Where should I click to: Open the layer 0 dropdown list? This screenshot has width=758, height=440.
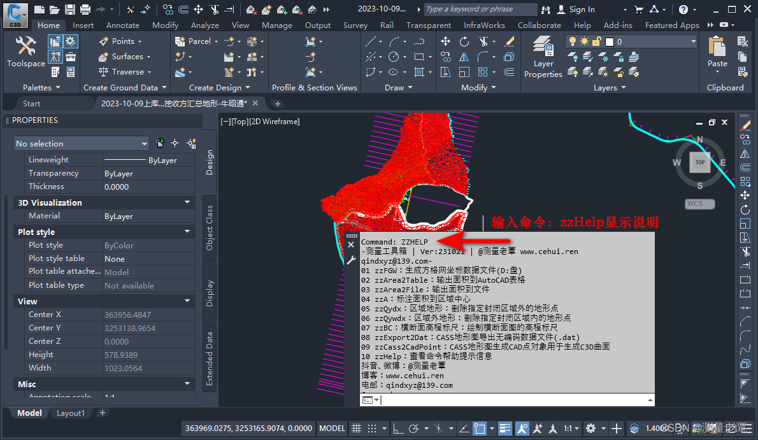coord(693,41)
